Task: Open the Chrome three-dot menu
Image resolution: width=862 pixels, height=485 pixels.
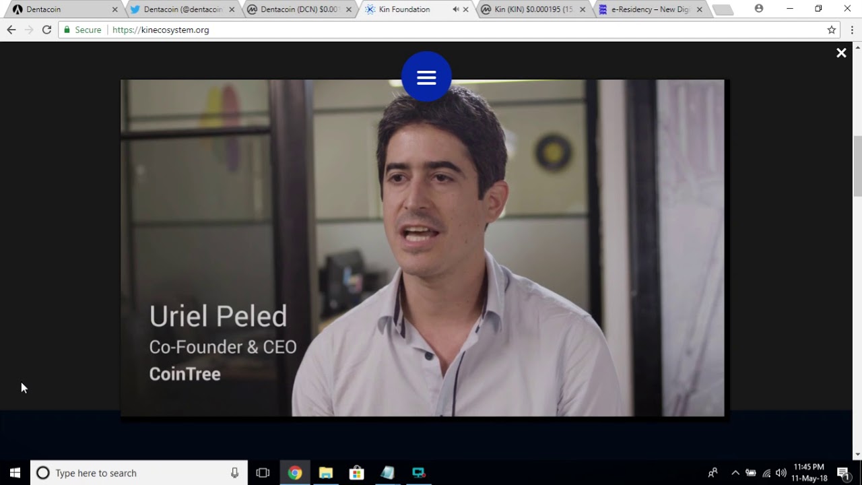Action: (x=852, y=30)
